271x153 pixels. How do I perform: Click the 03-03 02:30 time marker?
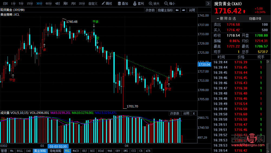tap(58, 147)
